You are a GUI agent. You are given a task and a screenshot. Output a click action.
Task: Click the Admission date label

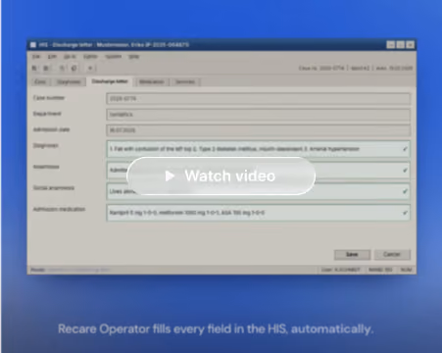51,129
